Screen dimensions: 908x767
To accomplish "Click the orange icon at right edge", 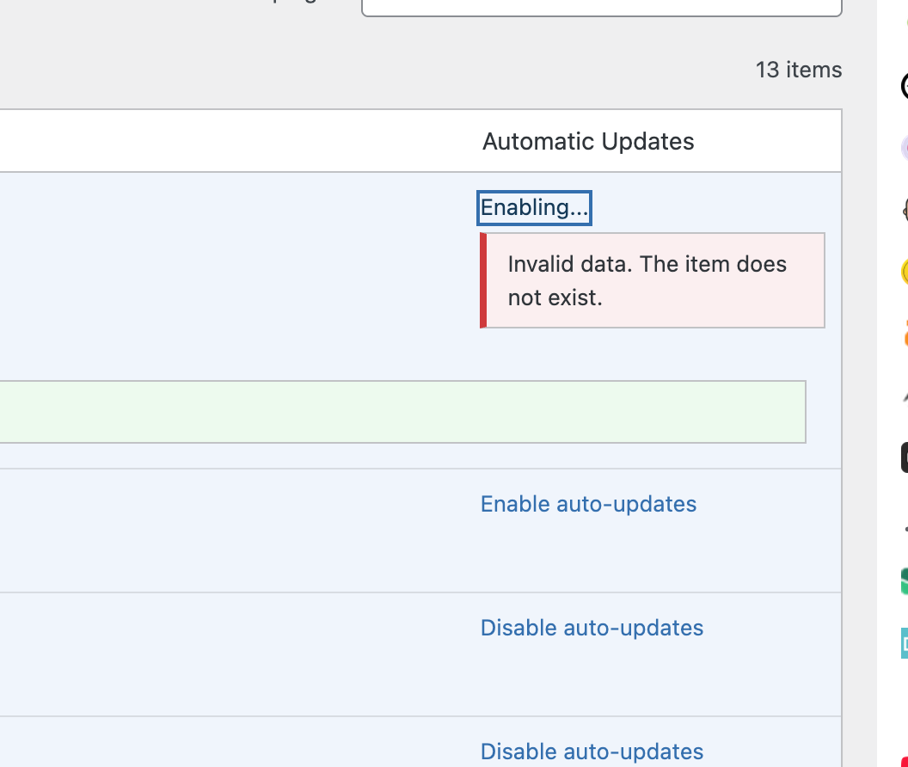I will [905, 332].
